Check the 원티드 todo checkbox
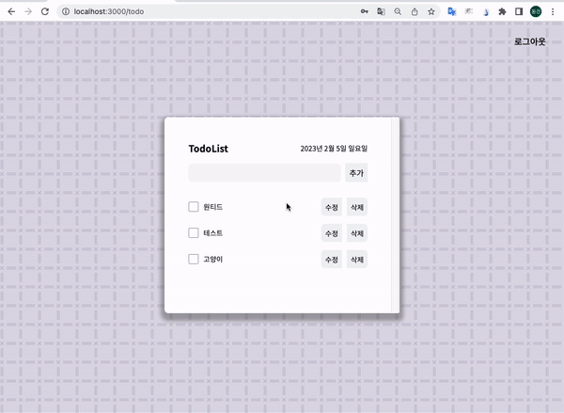The width and height of the screenshot is (564, 413). (x=194, y=207)
